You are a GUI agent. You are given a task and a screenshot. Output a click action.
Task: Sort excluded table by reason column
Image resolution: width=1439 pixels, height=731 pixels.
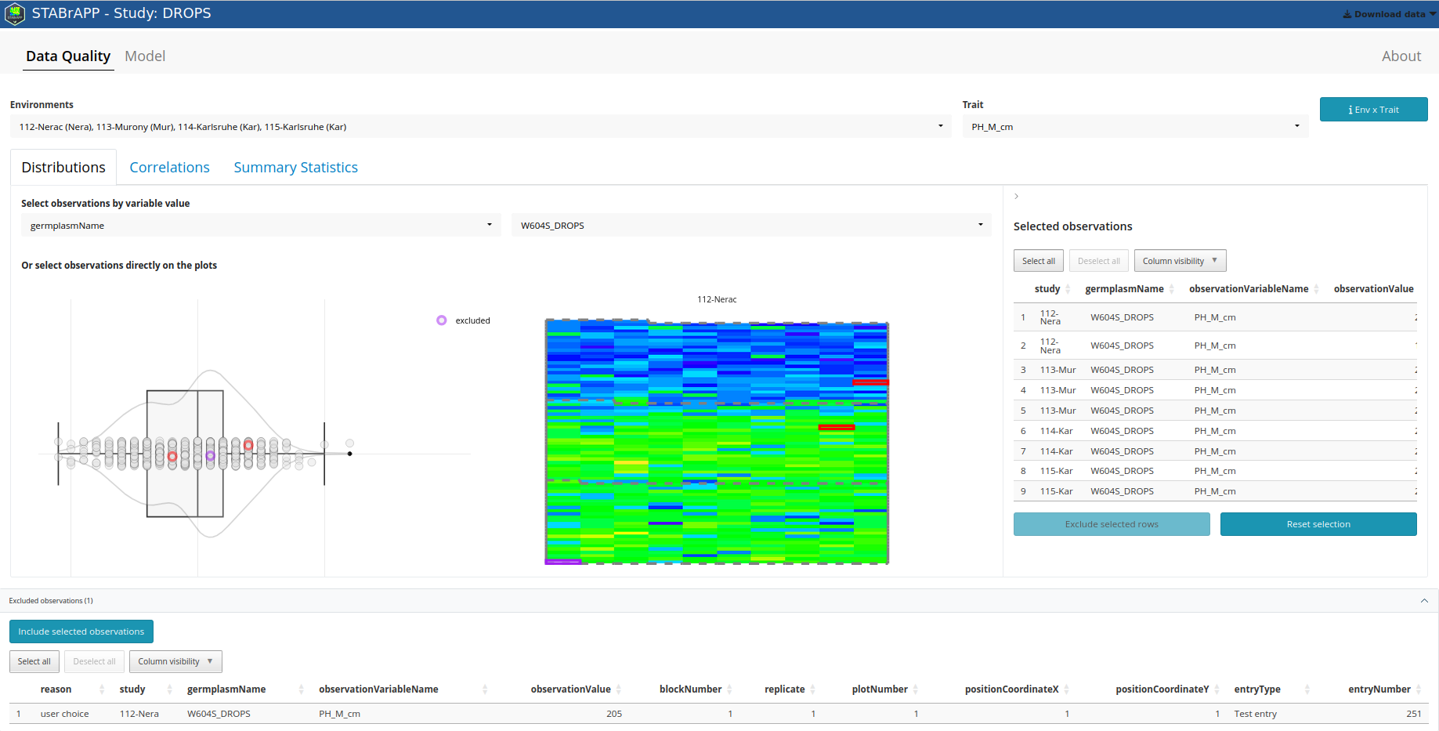(x=71, y=689)
